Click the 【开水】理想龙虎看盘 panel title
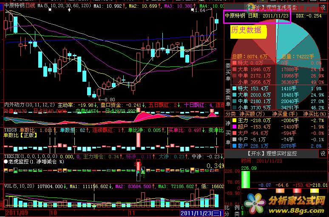The image size is (329, 217). click(272, 8)
